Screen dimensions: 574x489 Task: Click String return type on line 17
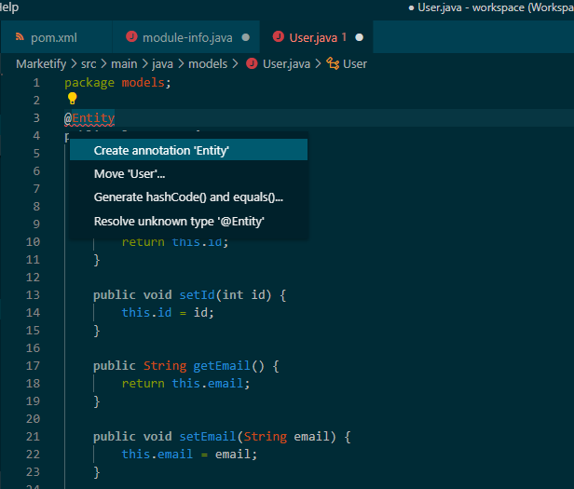165,366
